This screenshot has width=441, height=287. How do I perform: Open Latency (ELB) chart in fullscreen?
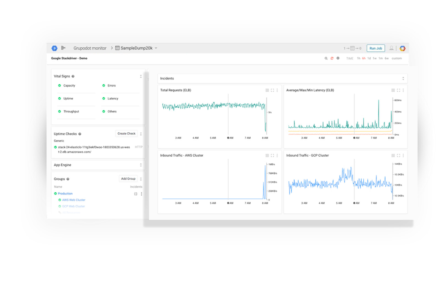click(x=398, y=90)
